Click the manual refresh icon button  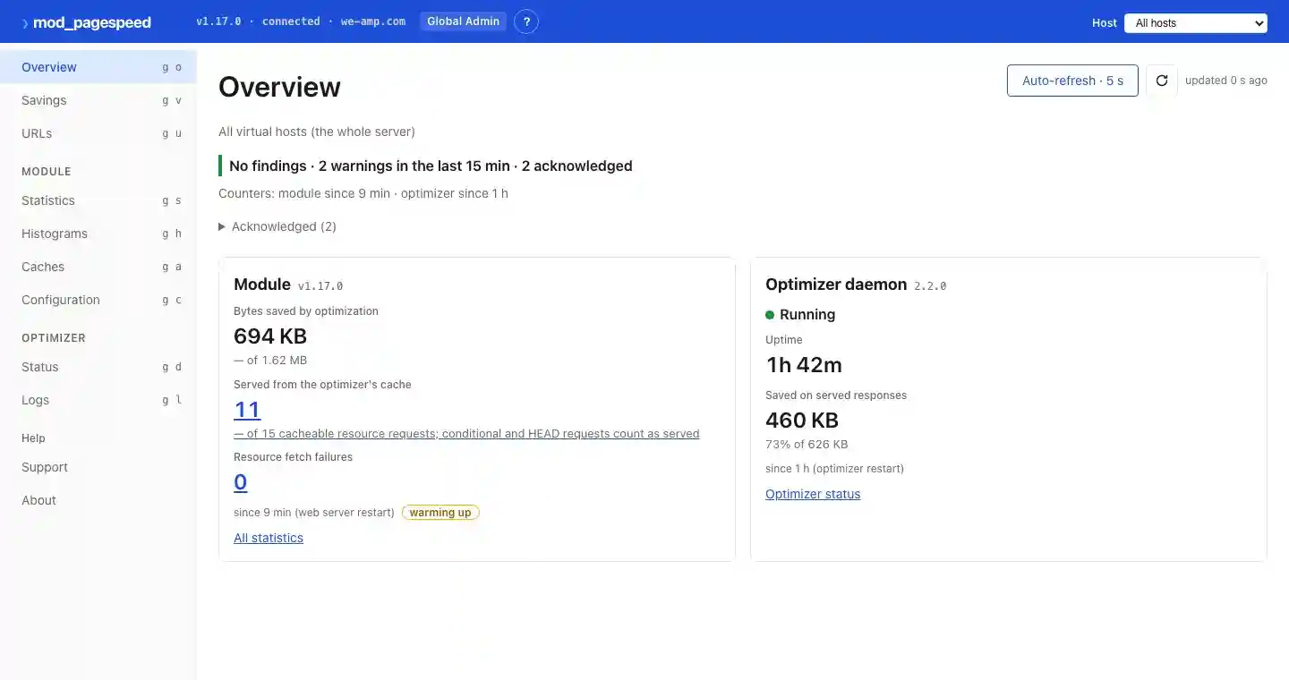point(1162,81)
